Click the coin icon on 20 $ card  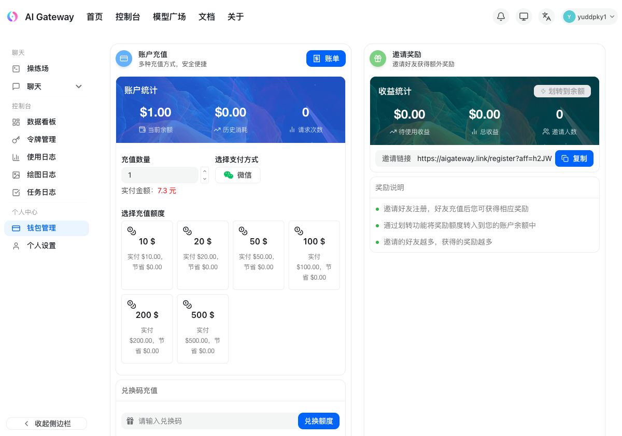(188, 230)
